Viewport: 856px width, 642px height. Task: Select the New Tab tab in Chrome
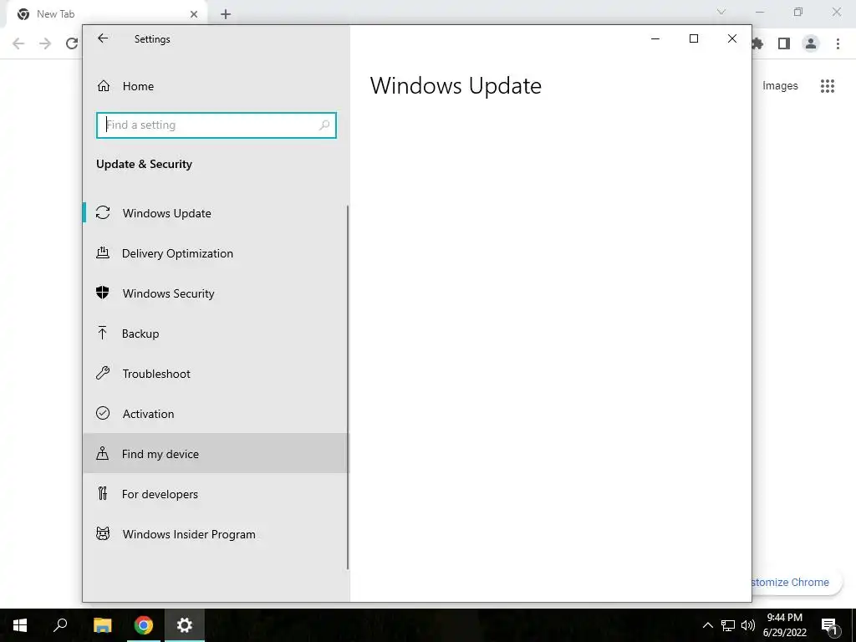pos(106,14)
